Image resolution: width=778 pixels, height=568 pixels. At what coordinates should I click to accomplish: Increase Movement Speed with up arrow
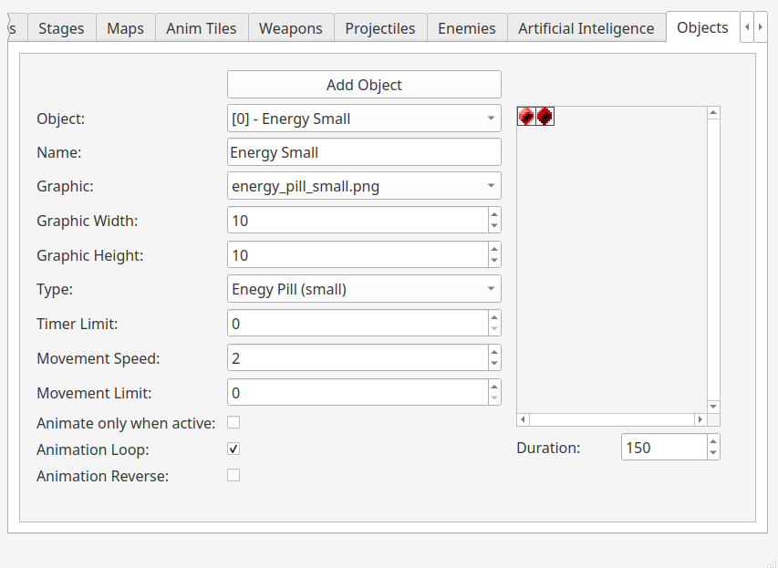pyautogui.click(x=494, y=353)
